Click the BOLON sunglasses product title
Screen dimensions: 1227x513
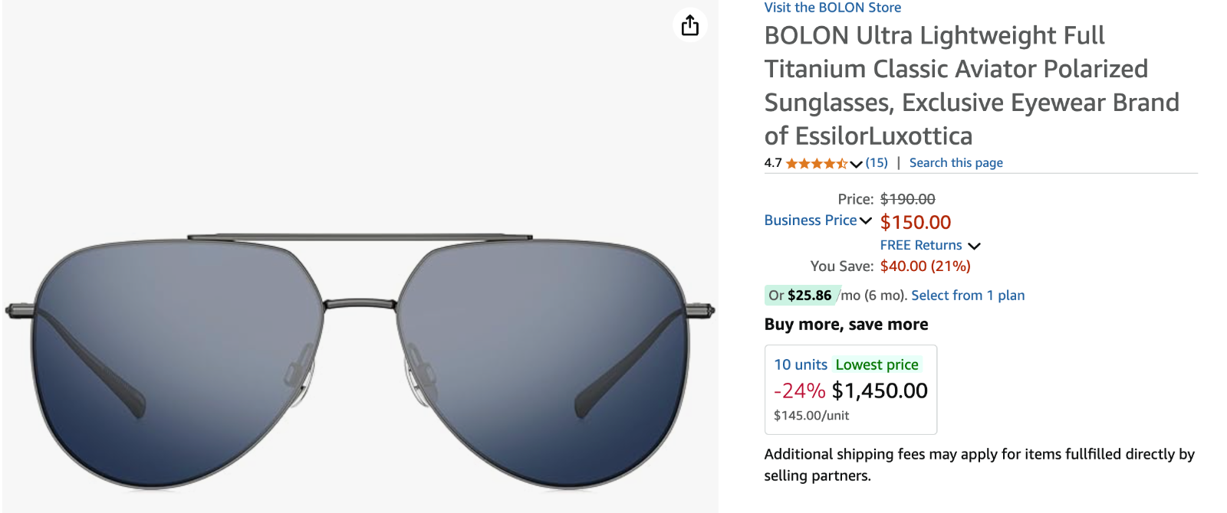pos(971,86)
